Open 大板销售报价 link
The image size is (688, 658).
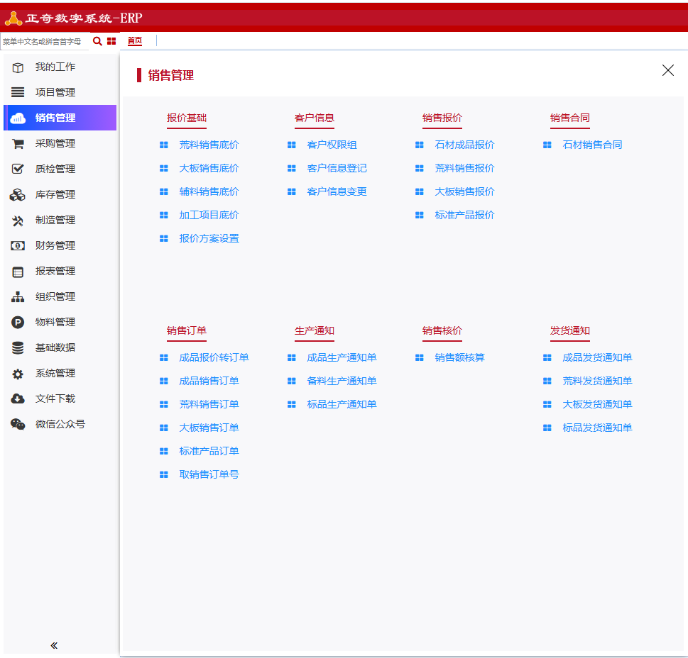(464, 192)
